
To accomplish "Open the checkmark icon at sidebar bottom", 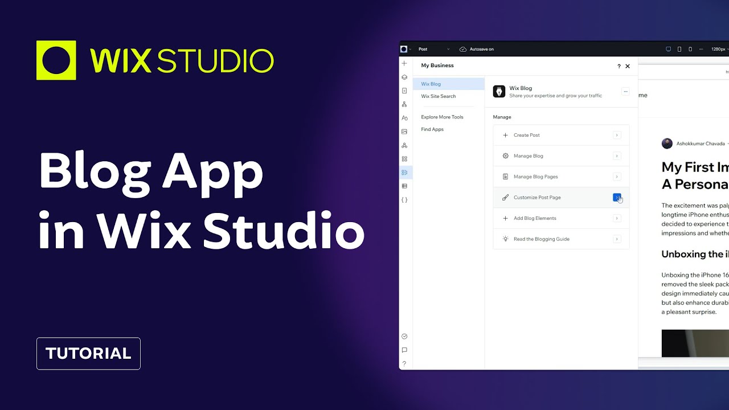I will click(404, 337).
